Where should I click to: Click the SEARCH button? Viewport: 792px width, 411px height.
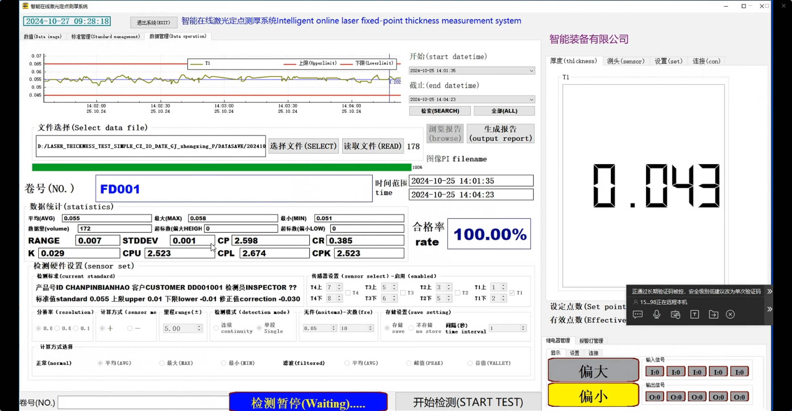(x=440, y=111)
